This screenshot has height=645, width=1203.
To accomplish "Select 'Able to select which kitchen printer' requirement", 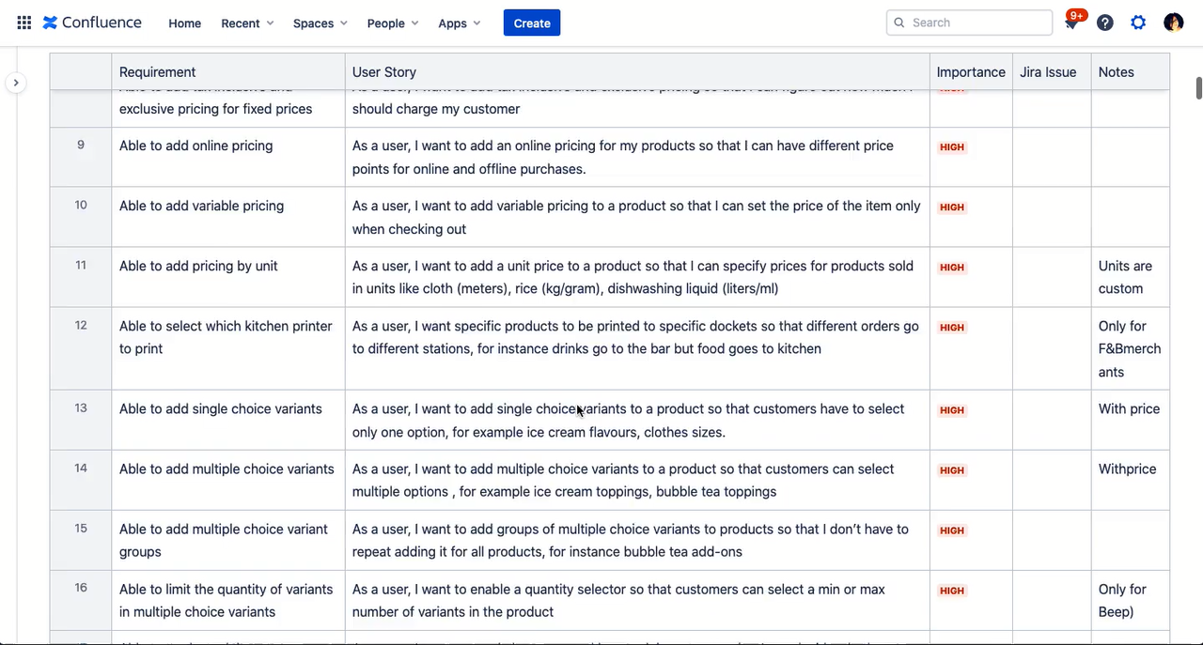I will pos(226,337).
